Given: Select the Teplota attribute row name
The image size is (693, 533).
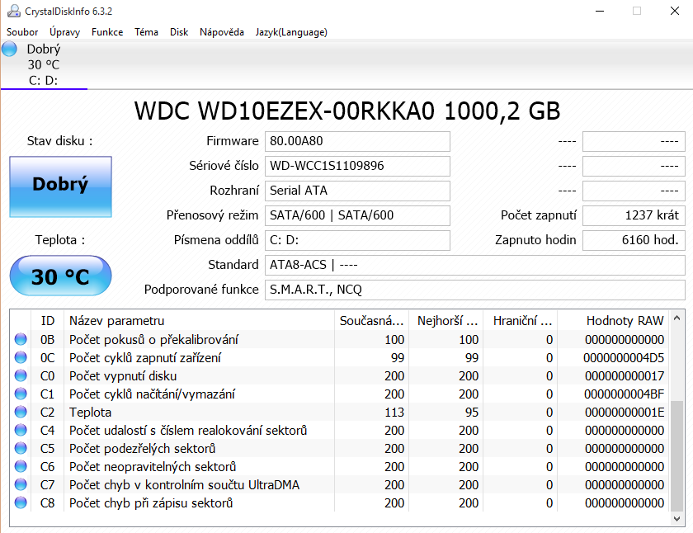Looking at the screenshot, I should pos(90,412).
